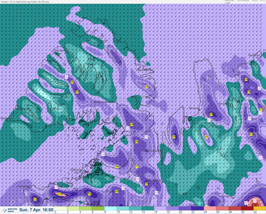Click the yellow 31 gust marker below Gufuskálar

(35, 199)
